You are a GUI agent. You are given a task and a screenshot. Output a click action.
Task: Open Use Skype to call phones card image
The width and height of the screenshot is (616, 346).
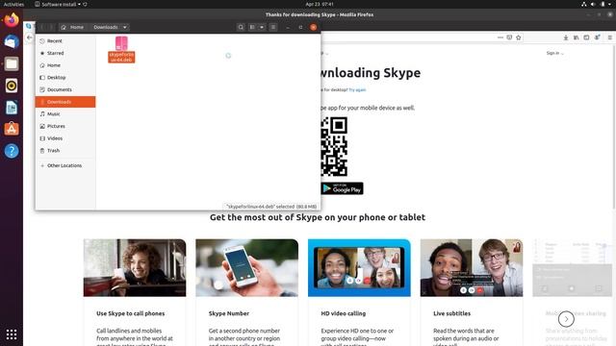(x=135, y=268)
